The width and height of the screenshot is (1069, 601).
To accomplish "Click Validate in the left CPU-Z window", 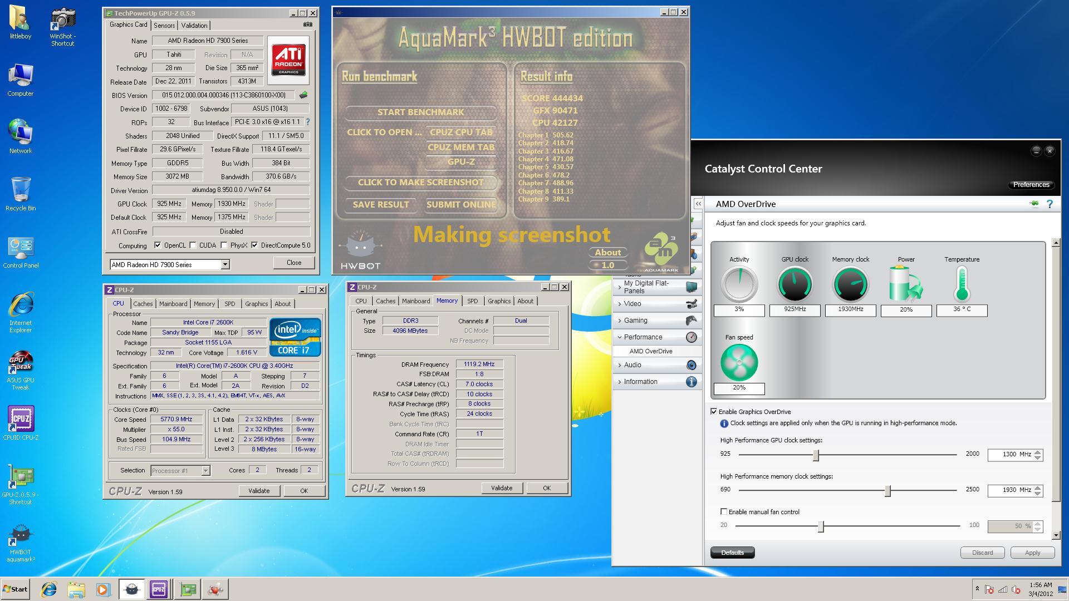I will click(x=259, y=491).
